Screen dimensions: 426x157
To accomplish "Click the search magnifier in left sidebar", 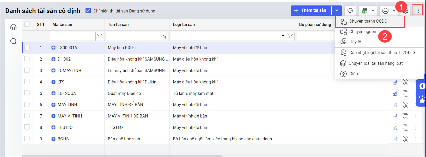I will (14, 41).
